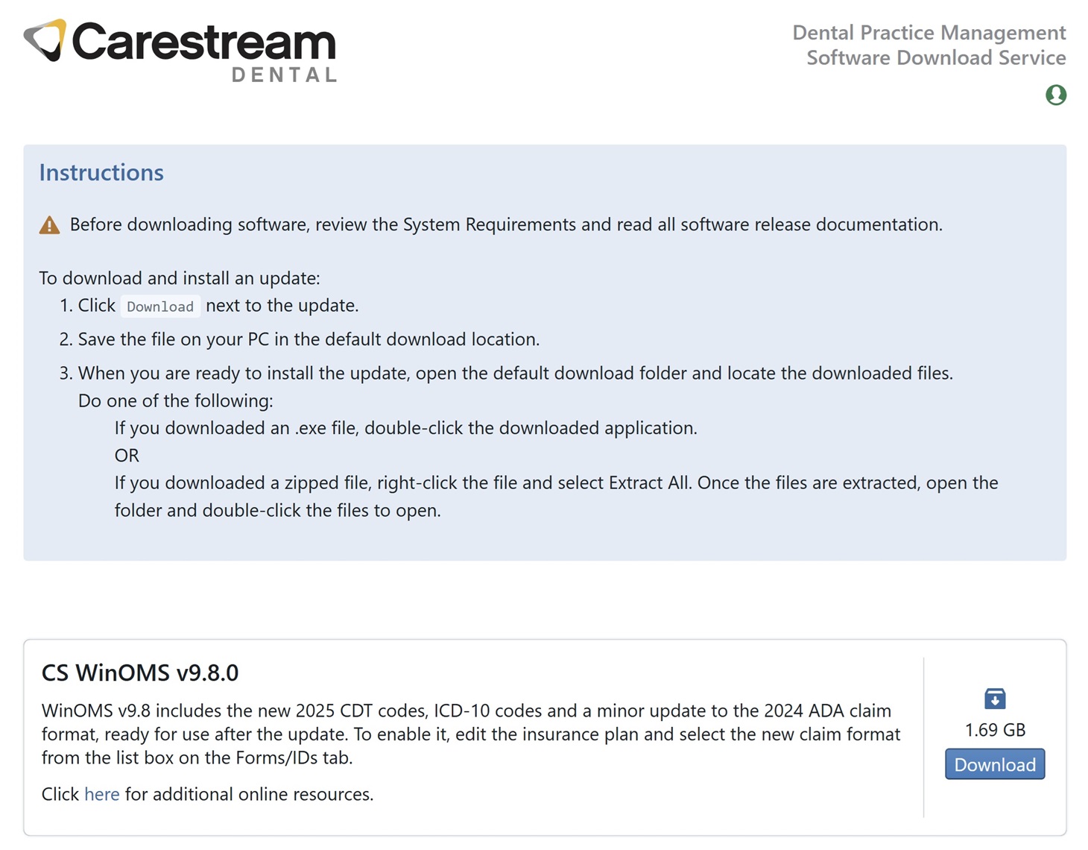Click the Carestream shield logo icon
Viewport: 1088px width, 850px height.
pyautogui.click(x=45, y=40)
